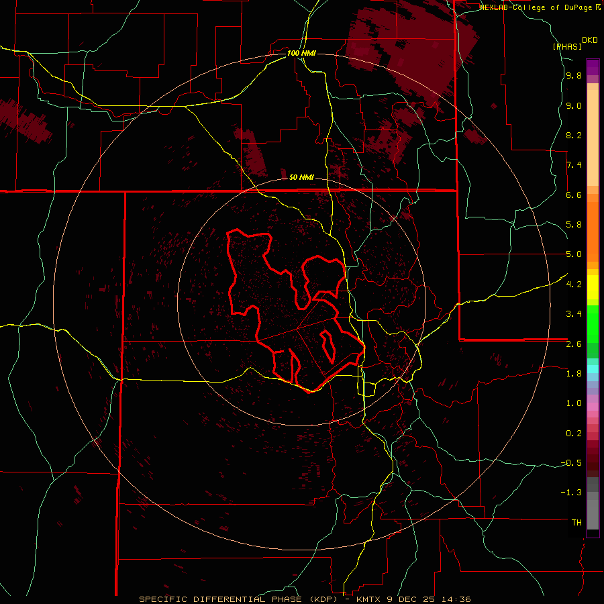Click the TH threshold label on the scale
The height and width of the screenshot is (604, 604).
[x=576, y=523]
